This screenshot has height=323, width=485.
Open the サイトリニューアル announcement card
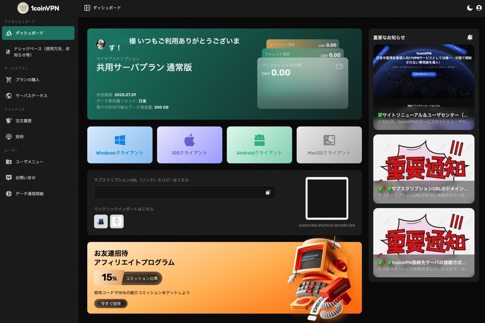point(424,87)
